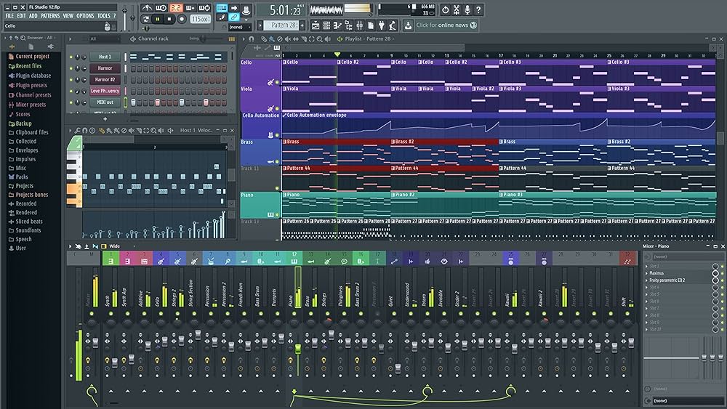Adjust the channel rack Swing slider
Image resolution: width=727 pixels, height=409 pixels.
coord(203,39)
